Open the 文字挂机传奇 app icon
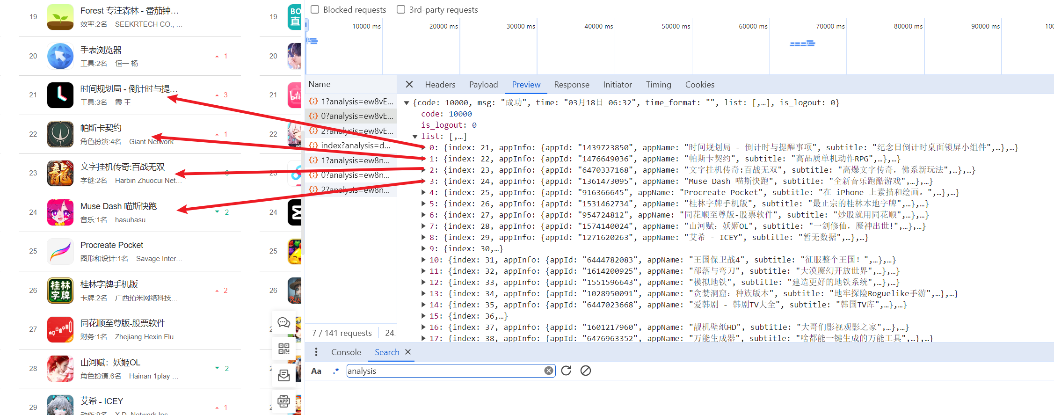 coord(60,173)
